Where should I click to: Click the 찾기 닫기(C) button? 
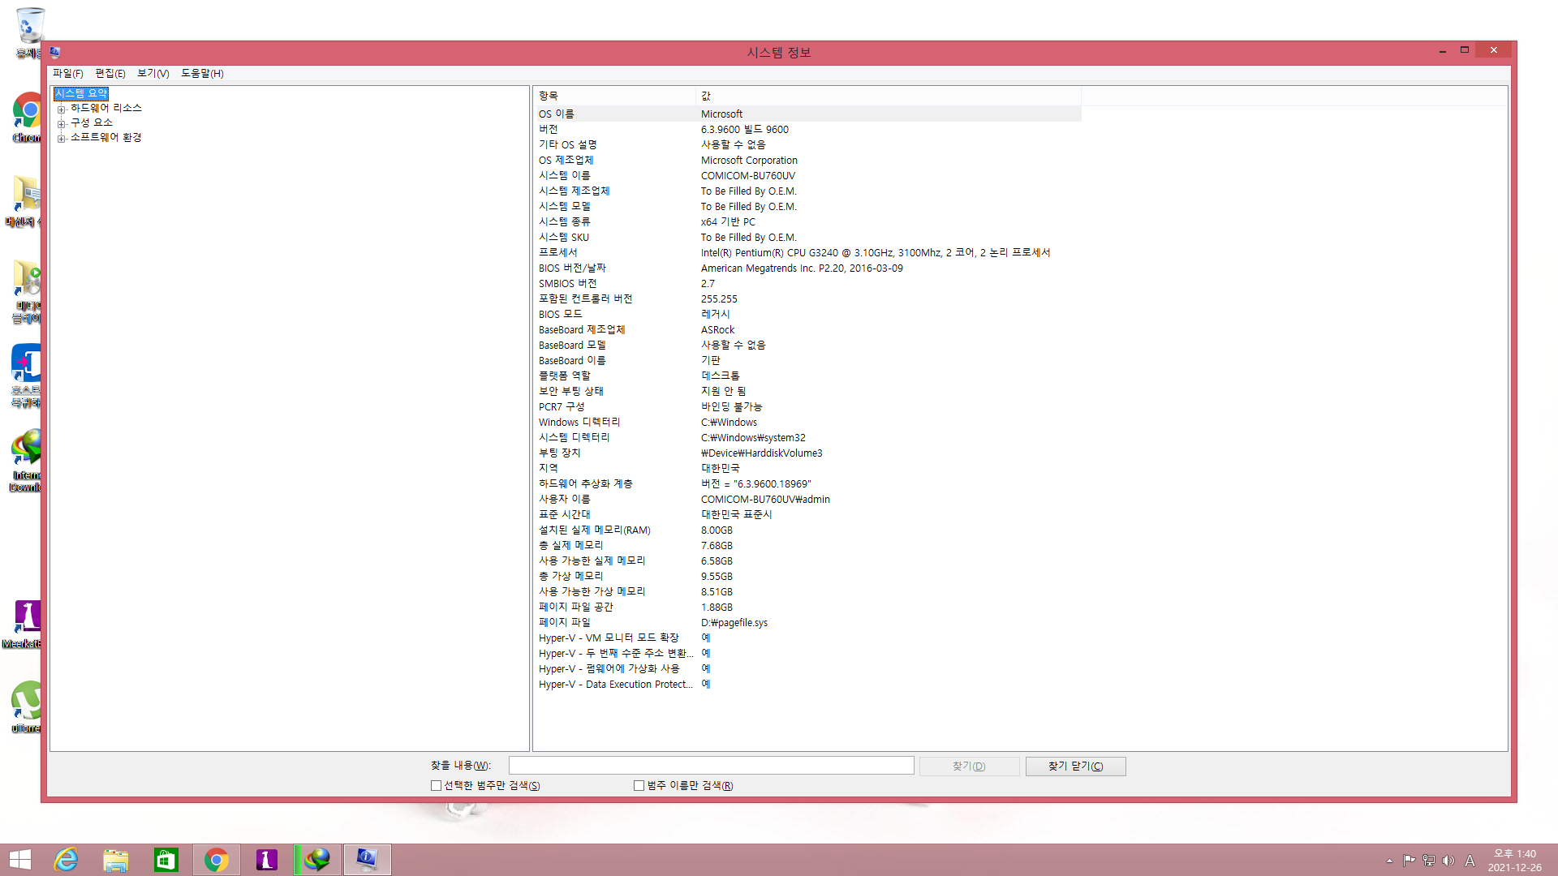tap(1075, 766)
